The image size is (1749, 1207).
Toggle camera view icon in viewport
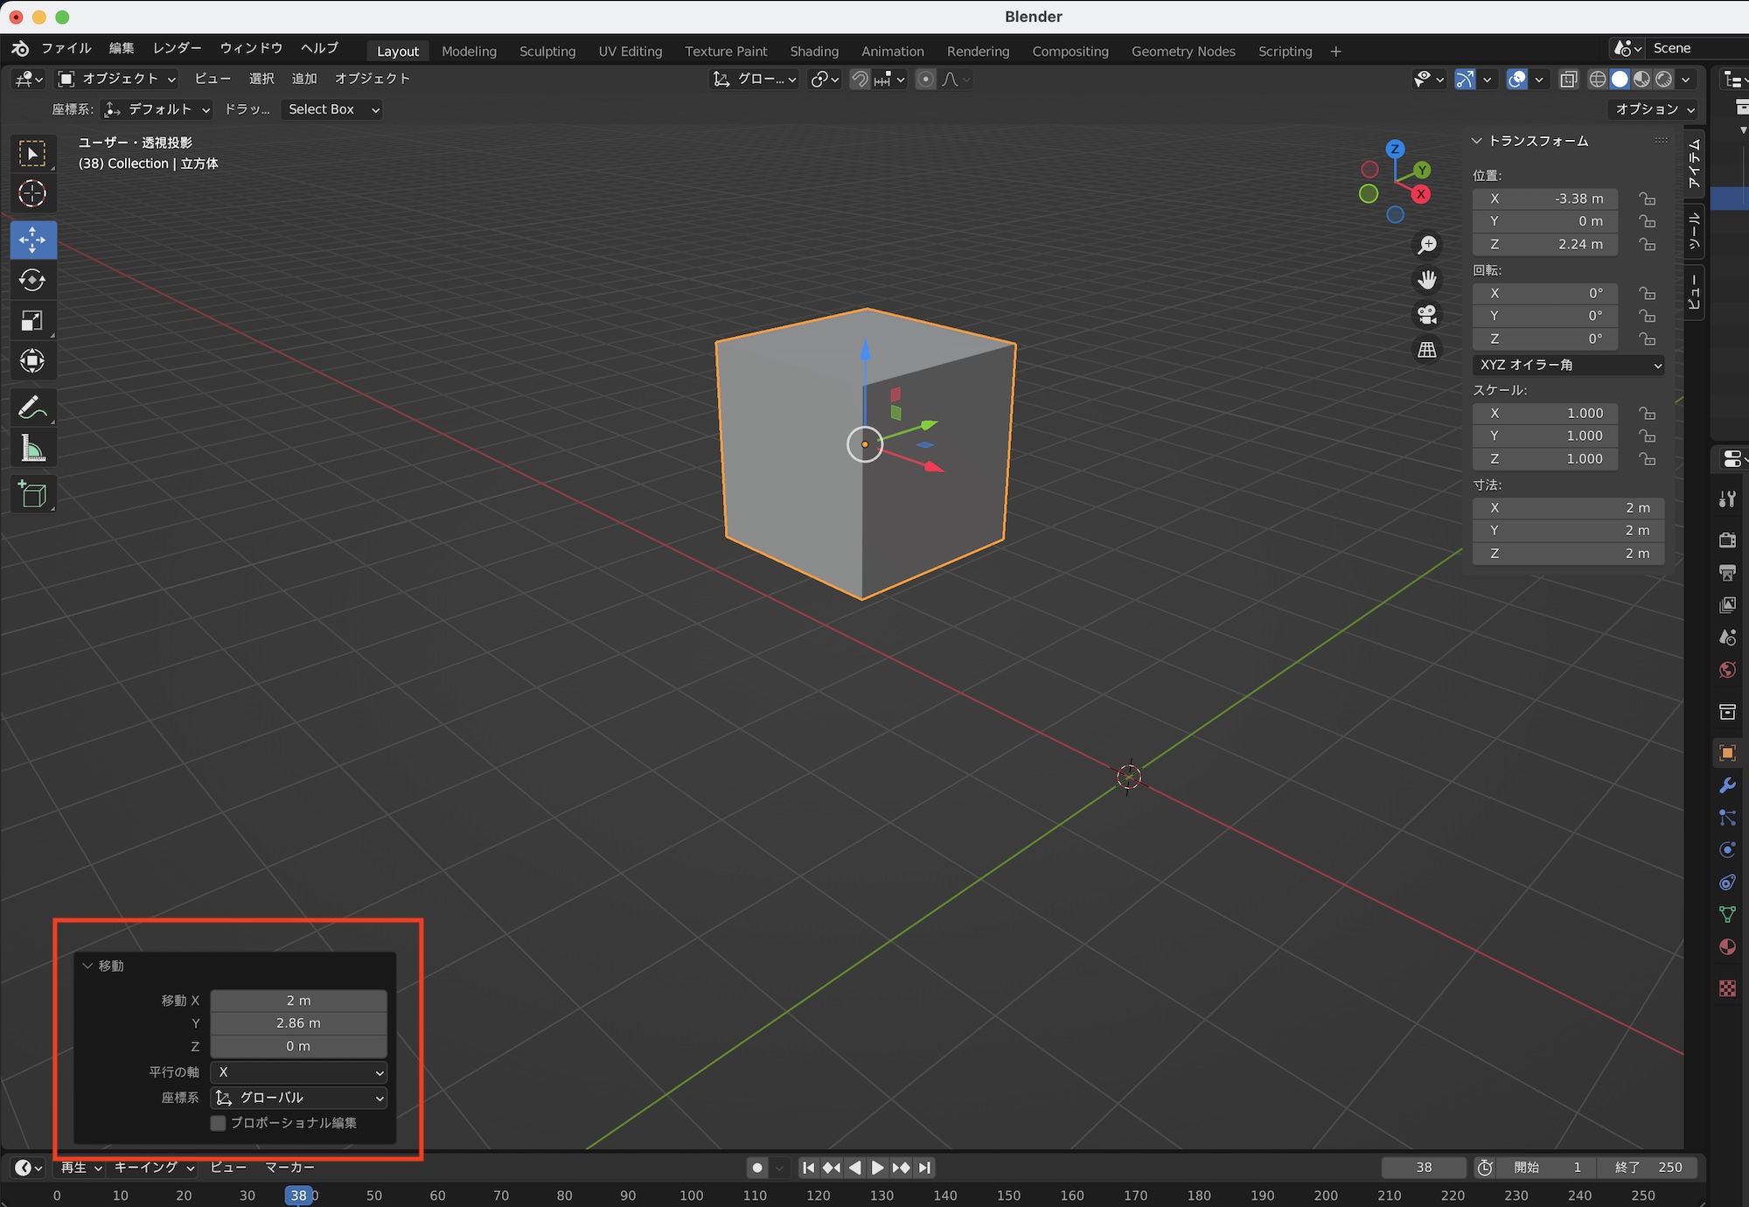(x=1427, y=314)
